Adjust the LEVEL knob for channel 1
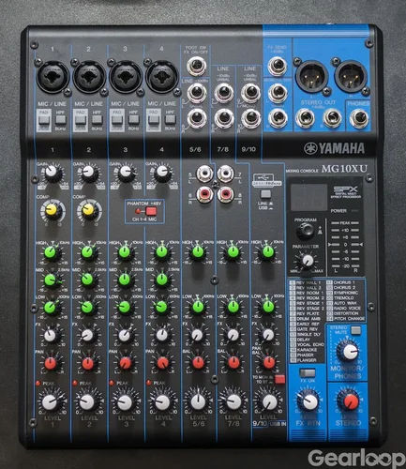 click(51, 402)
